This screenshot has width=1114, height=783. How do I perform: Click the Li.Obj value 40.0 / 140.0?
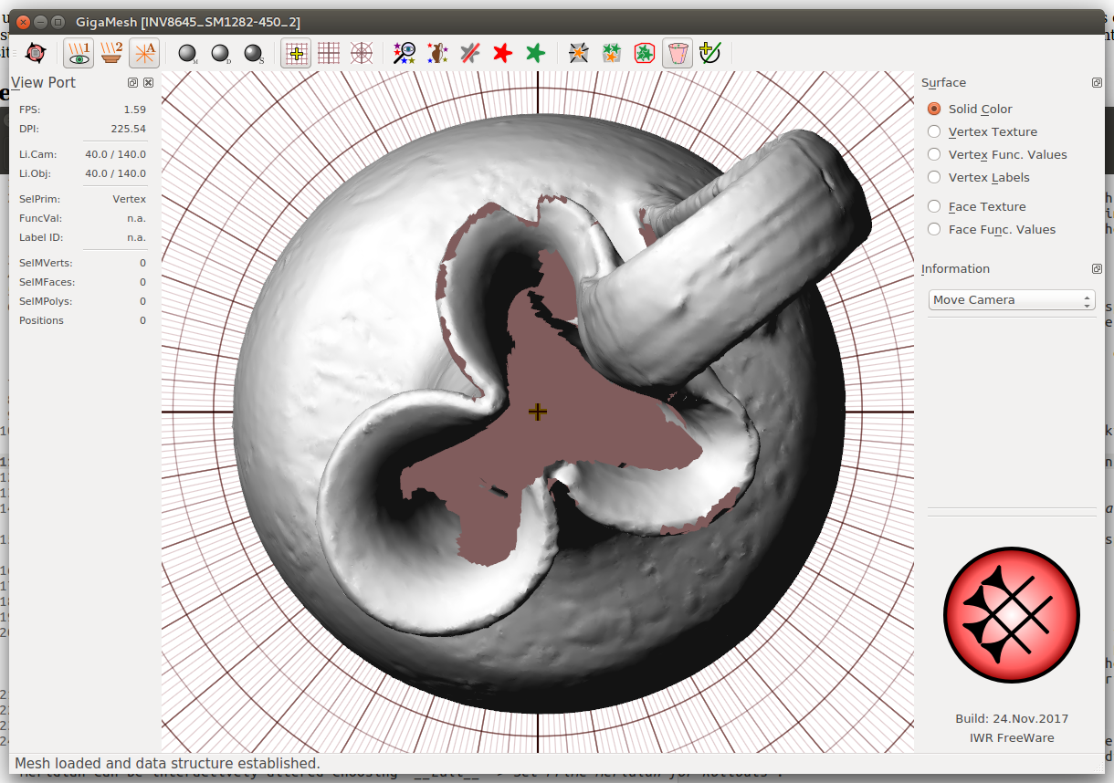(x=115, y=173)
